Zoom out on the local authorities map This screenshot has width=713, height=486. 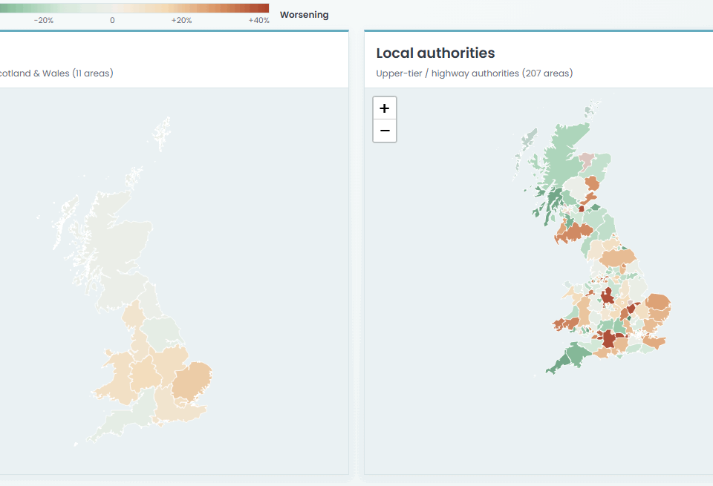pos(385,131)
